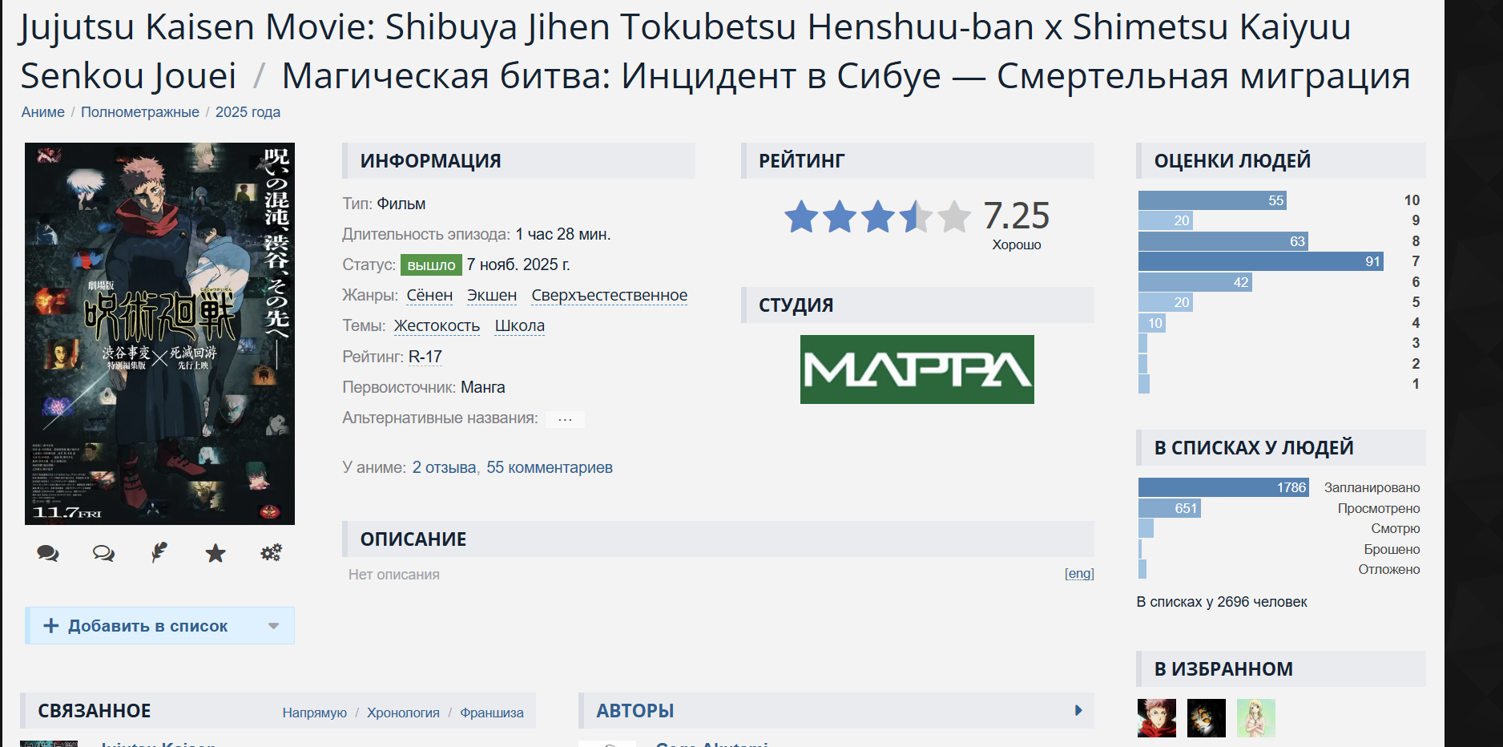The image size is (1503, 747).
Task: Click the MAPPA studio logo
Action: (917, 369)
